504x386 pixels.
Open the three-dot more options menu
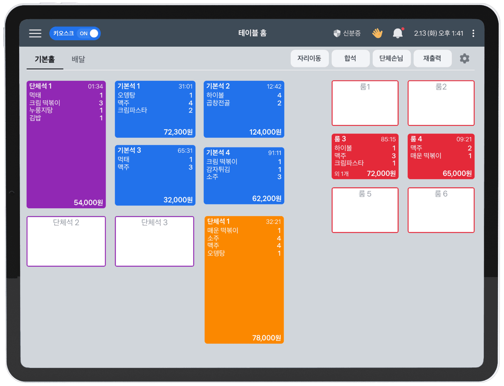pyautogui.click(x=473, y=33)
